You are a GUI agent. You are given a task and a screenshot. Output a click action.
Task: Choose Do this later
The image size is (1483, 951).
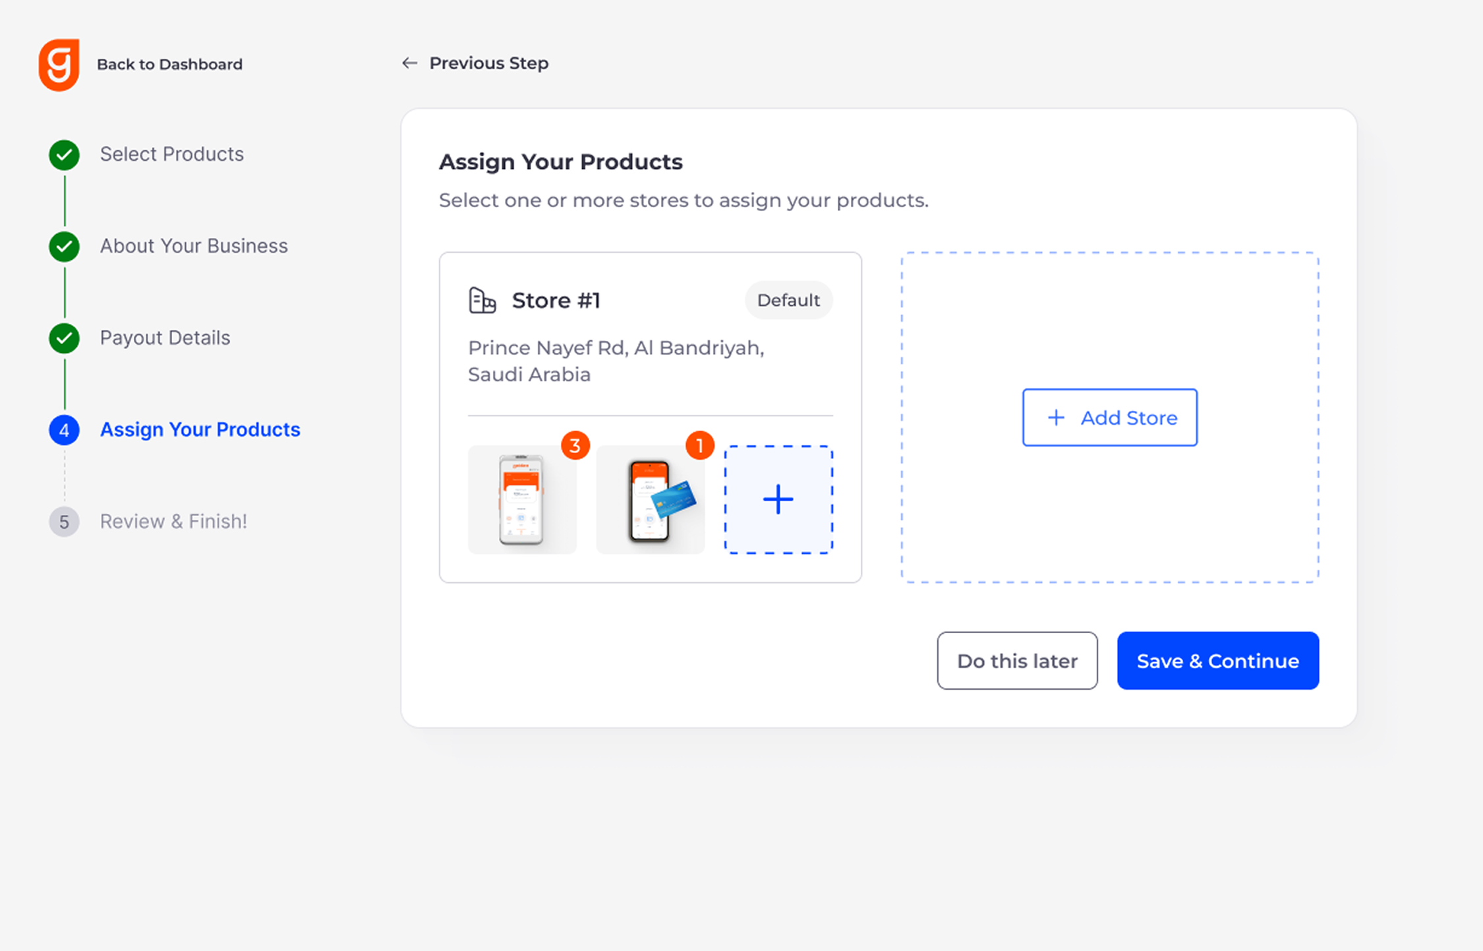click(x=1017, y=661)
